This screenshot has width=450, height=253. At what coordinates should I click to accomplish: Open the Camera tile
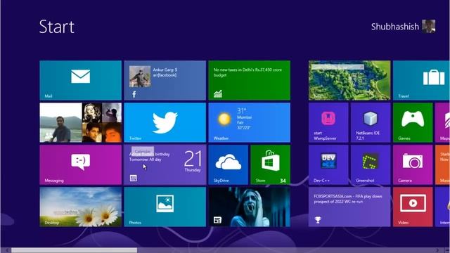413,164
